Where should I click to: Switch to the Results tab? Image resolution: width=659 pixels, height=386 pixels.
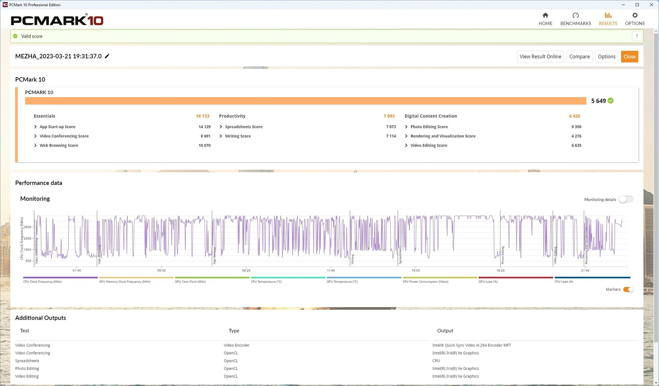(x=608, y=19)
